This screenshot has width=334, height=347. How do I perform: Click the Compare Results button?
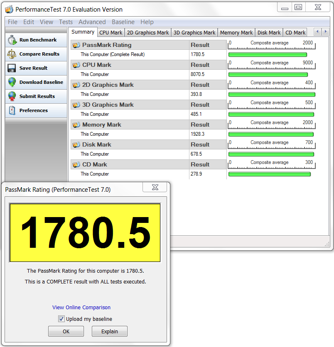[36, 54]
